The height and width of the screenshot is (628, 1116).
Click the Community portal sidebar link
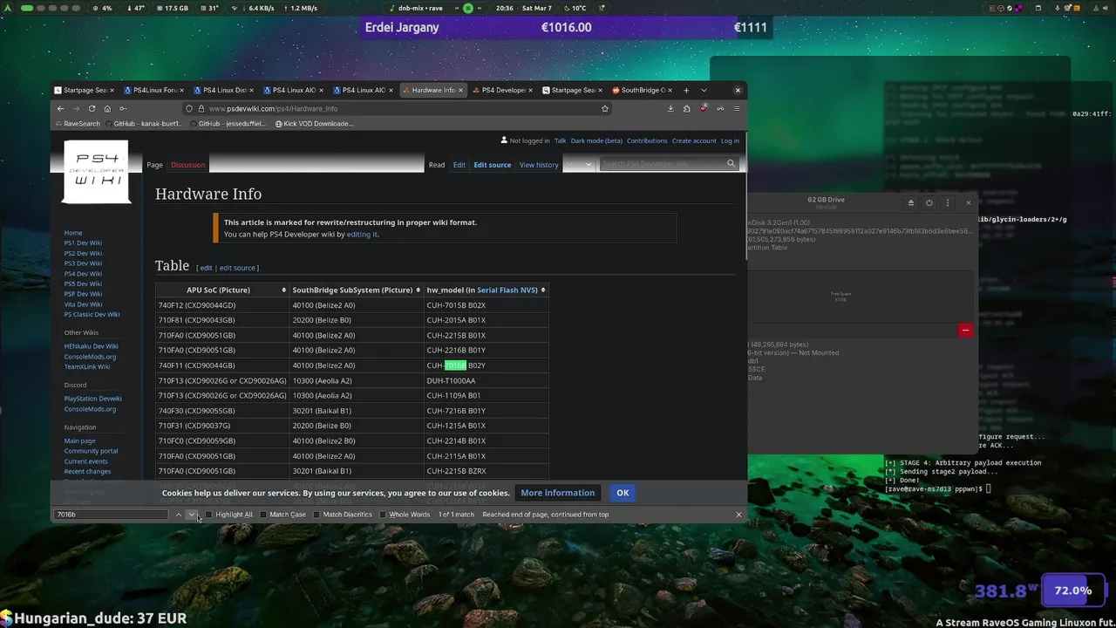pos(91,451)
